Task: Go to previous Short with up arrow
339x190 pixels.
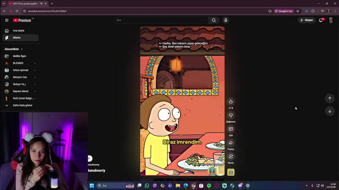Action: coord(330,98)
